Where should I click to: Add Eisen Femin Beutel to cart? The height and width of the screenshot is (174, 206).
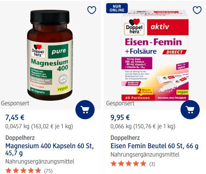(190, 110)
